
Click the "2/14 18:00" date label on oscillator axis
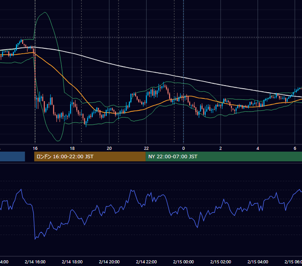point(72,262)
